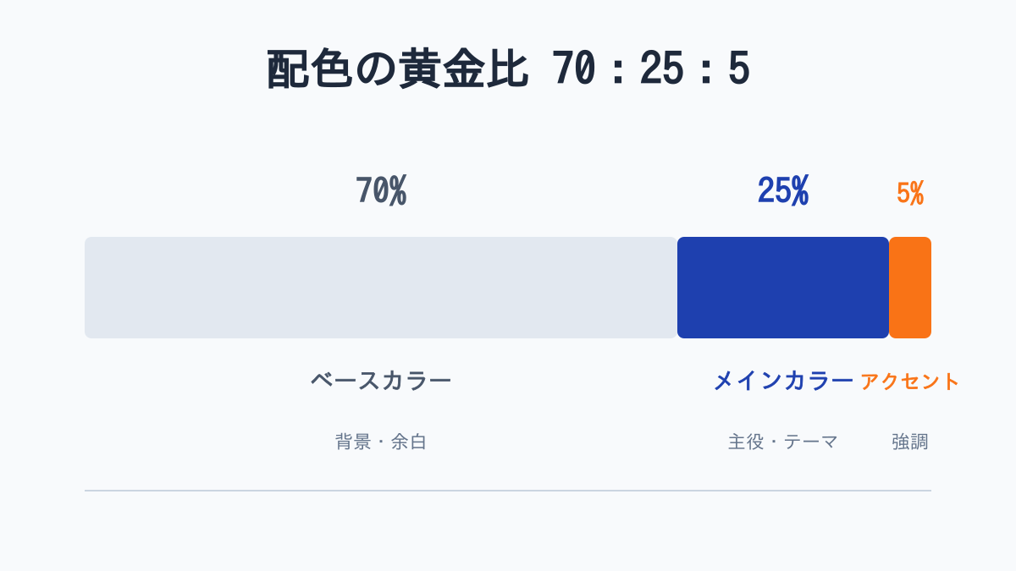
Task: Select the orange 5% label
Action: coord(910,194)
